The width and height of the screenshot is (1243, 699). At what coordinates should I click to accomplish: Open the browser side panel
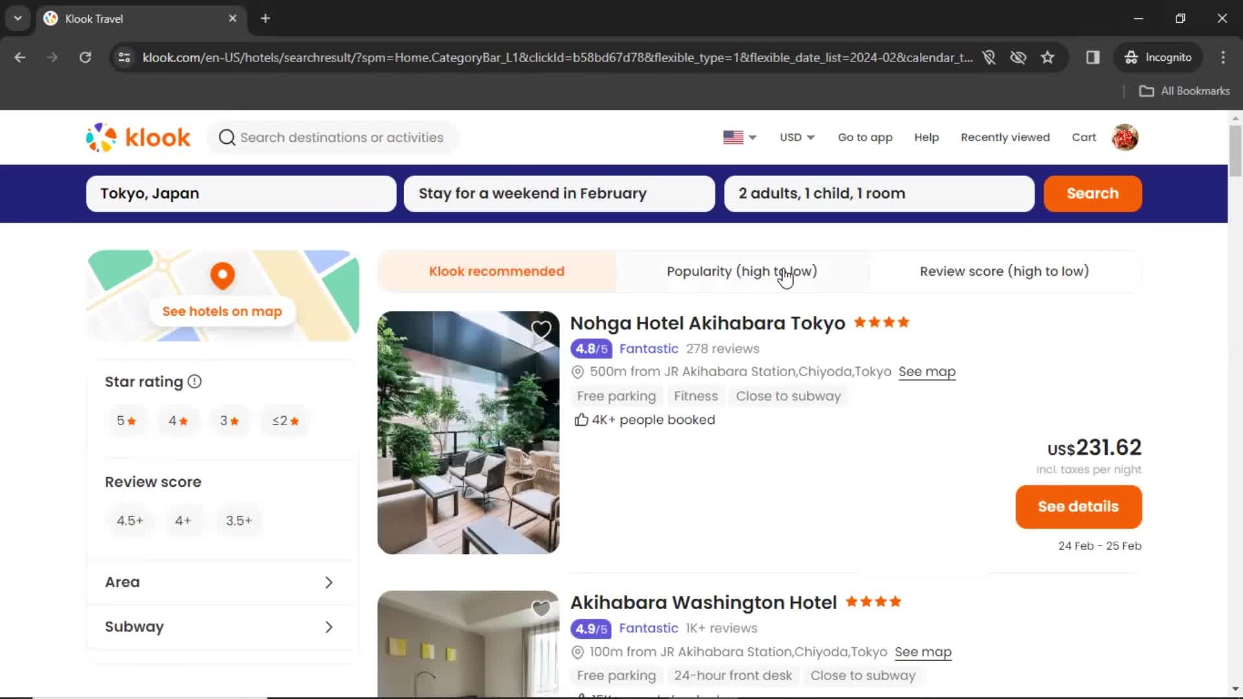[x=1093, y=57]
